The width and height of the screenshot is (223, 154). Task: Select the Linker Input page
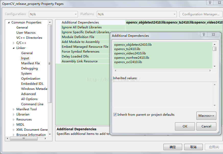pyautogui.click(x=25, y=58)
